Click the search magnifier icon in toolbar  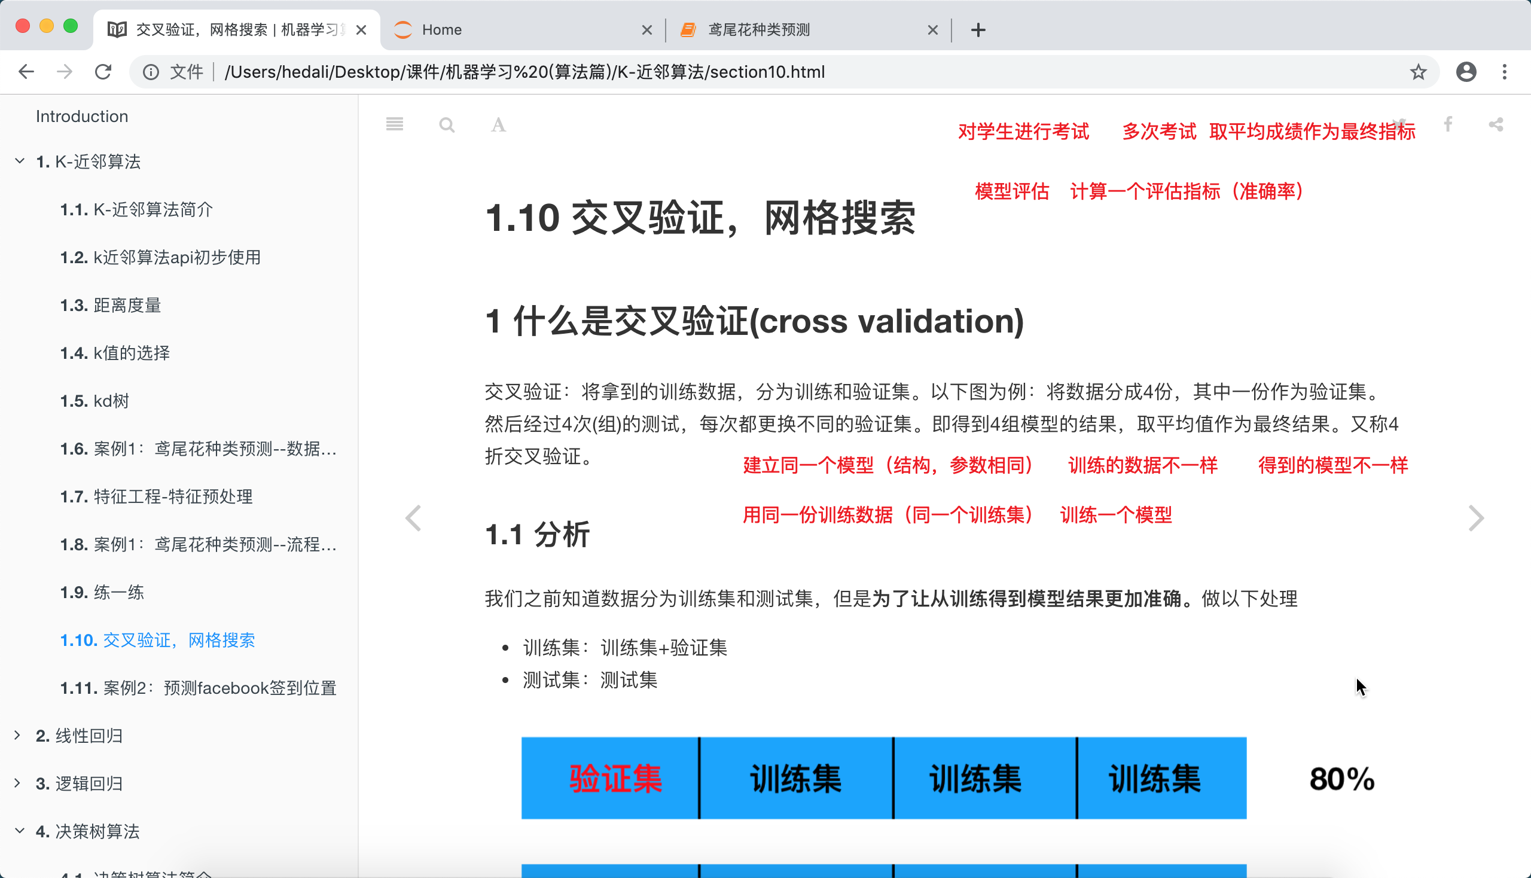point(446,125)
